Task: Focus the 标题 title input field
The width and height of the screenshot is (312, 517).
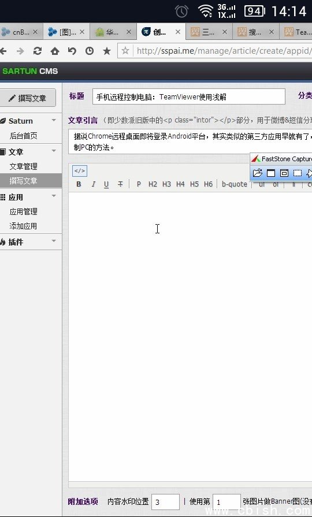Action: 189,96
